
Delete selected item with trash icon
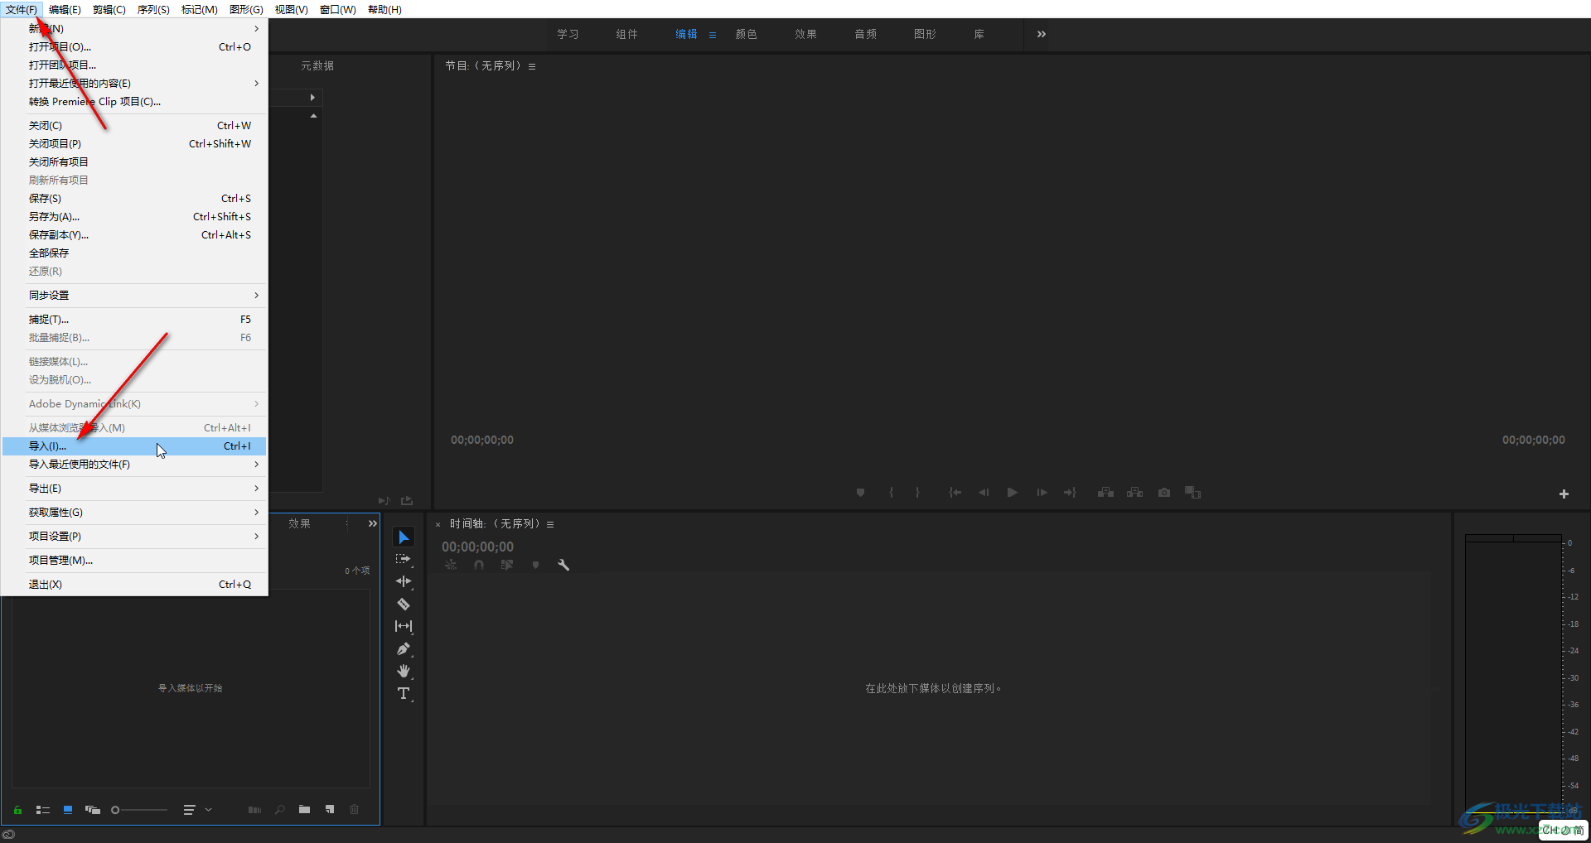[355, 810]
